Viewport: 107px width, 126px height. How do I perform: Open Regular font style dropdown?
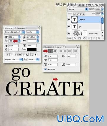coord(37,32)
